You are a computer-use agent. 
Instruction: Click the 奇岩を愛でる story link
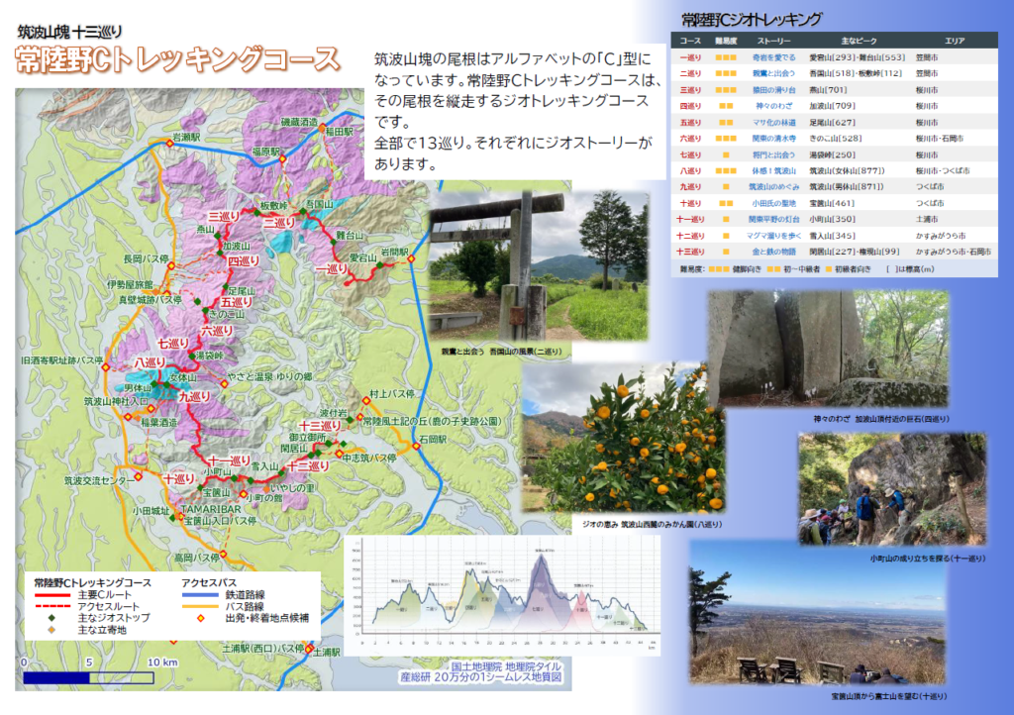(773, 57)
